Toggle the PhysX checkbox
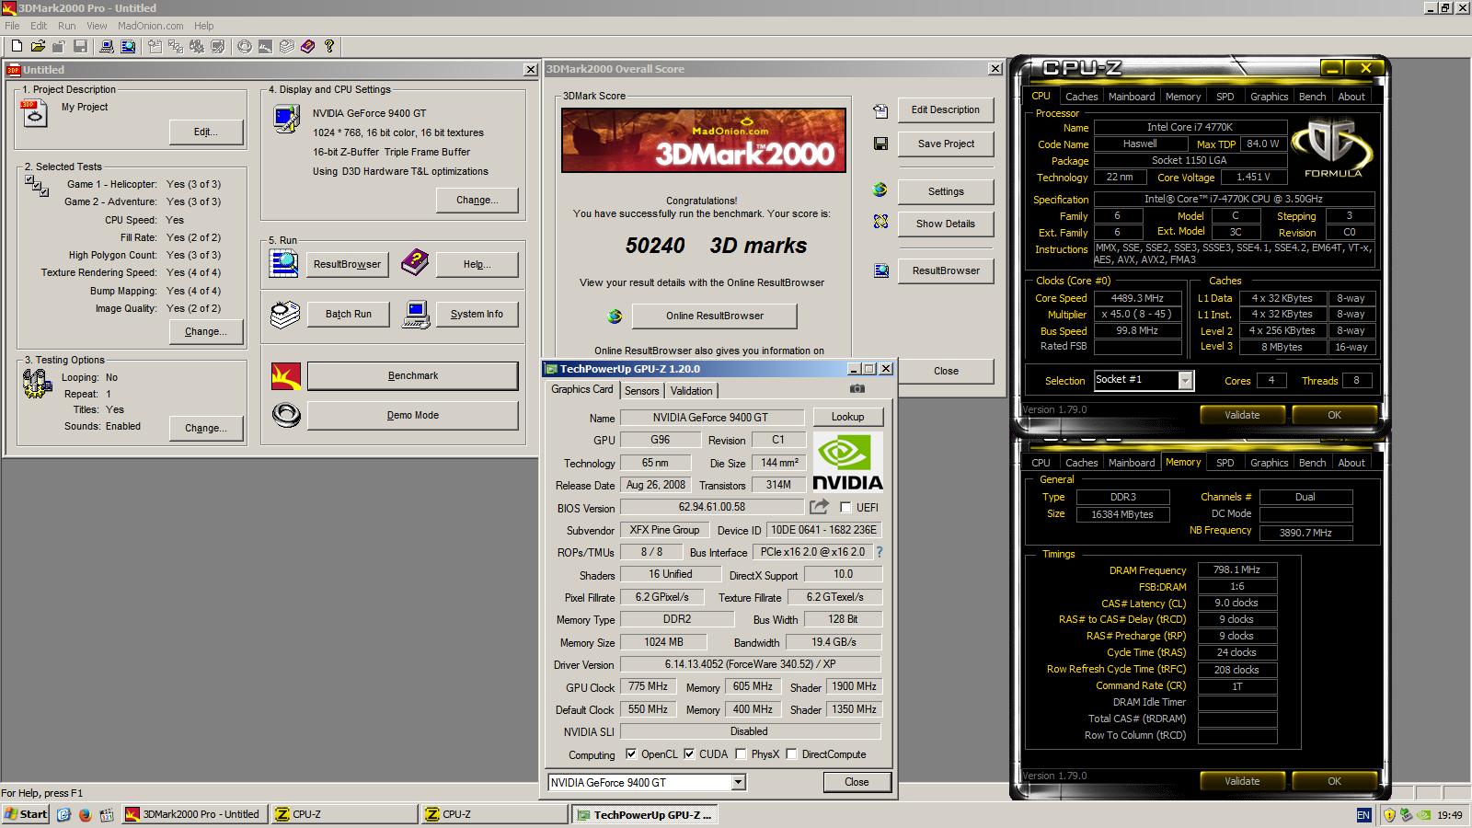Screen dimensions: 1472x828 (741, 754)
